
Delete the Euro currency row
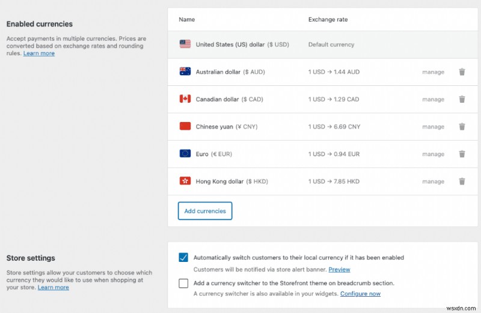[462, 154]
